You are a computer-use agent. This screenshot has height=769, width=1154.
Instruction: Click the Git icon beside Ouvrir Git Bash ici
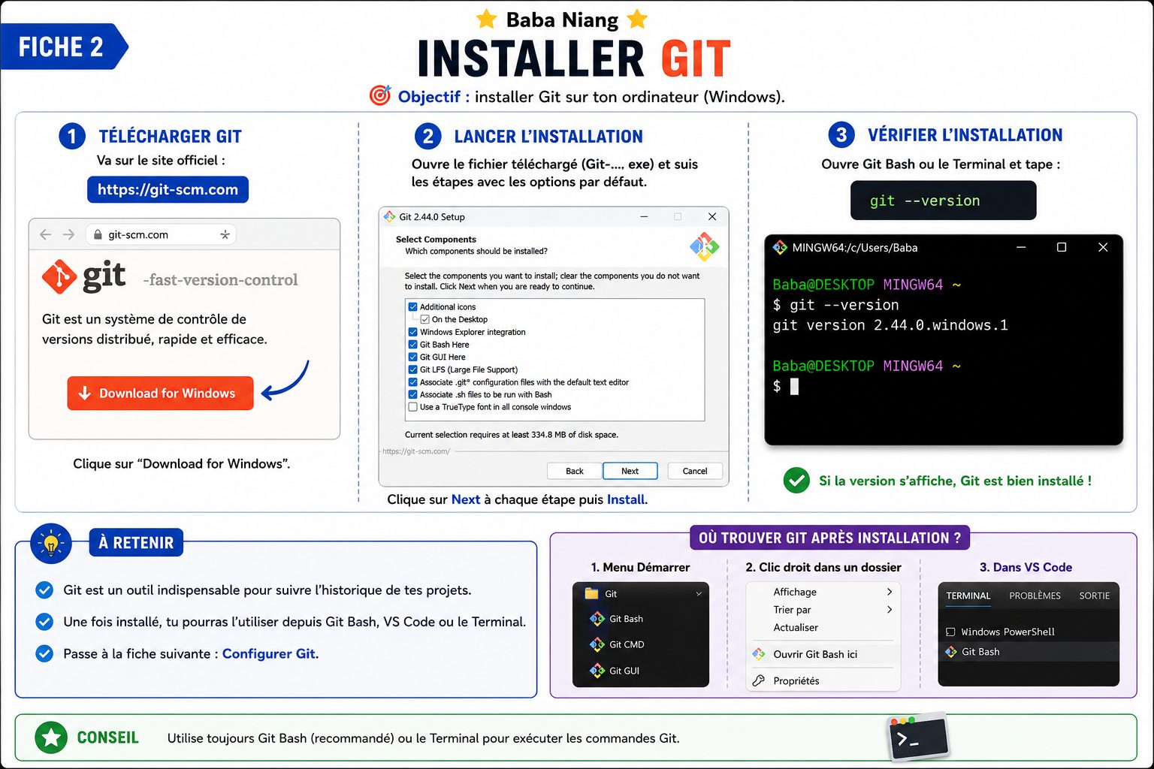pos(759,654)
